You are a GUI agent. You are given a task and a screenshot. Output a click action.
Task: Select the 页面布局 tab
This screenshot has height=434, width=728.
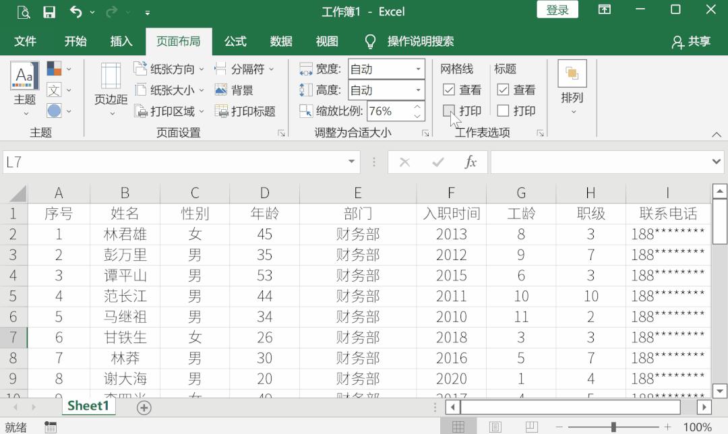tap(178, 41)
